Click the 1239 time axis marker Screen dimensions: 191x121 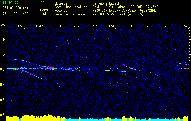167,26
